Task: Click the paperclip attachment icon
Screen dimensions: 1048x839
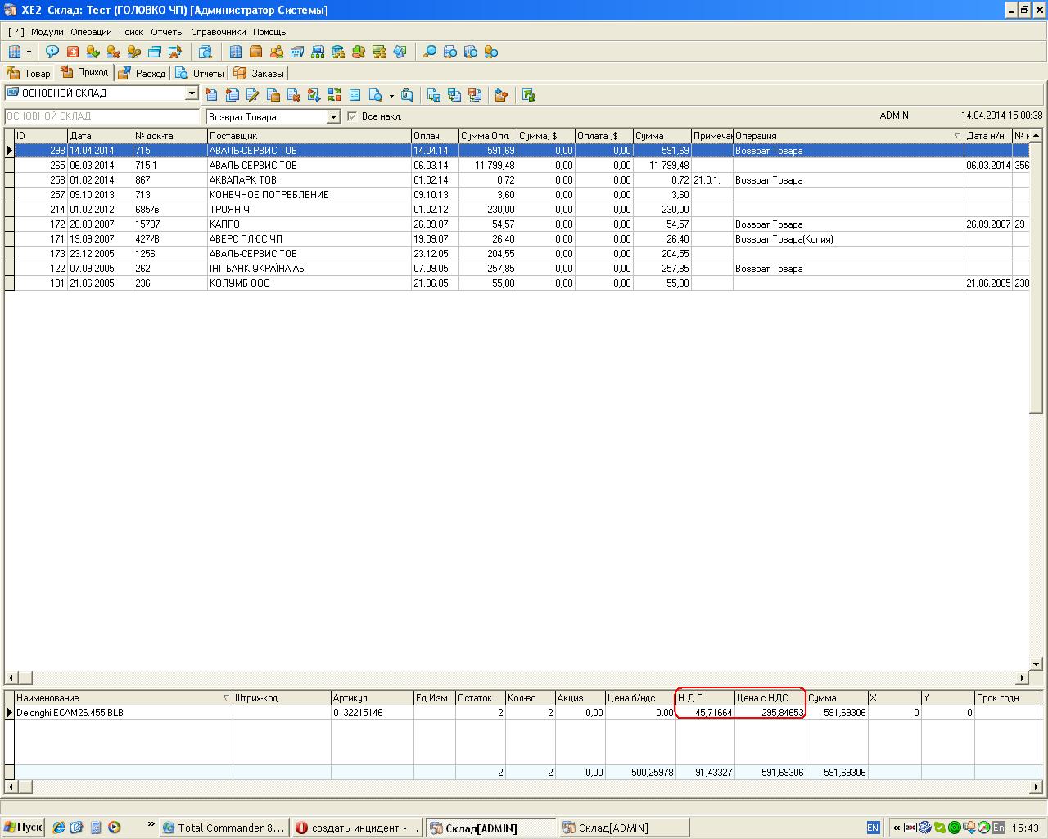Action: tap(407, 95)
